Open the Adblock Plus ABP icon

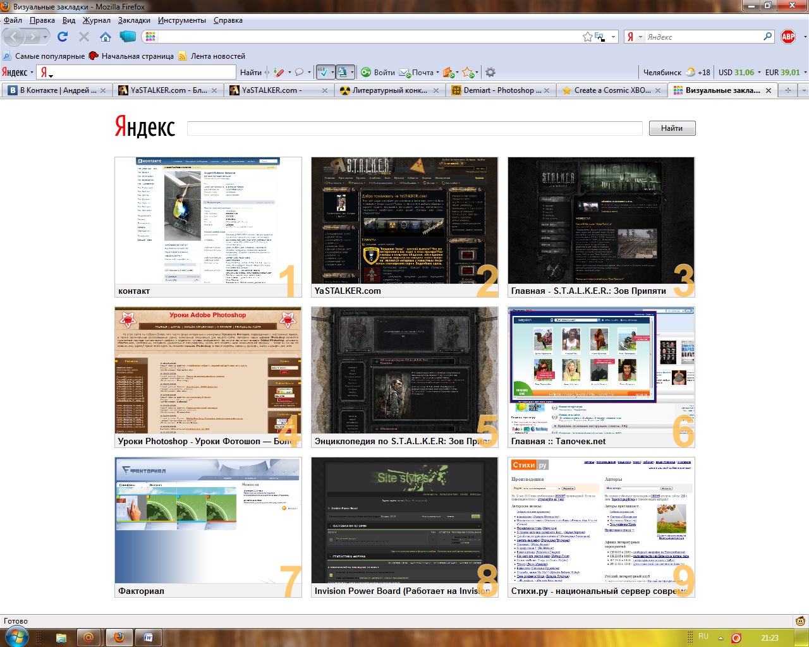click(788, 37)
